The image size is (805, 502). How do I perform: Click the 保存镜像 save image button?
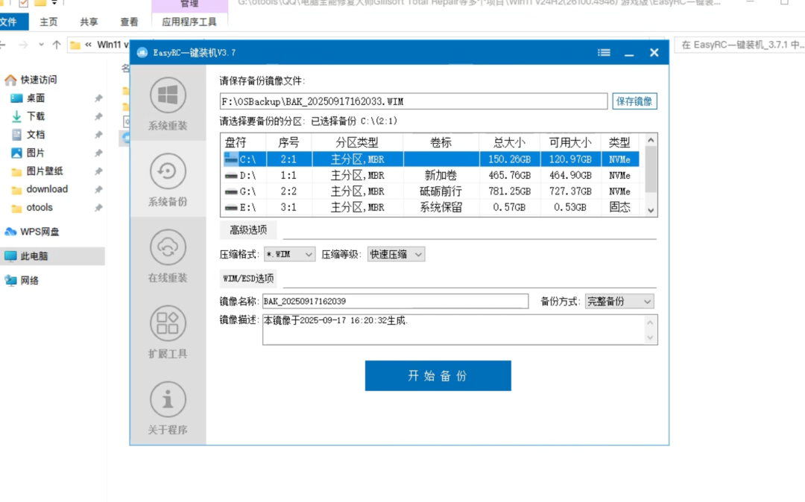point(634,101)
